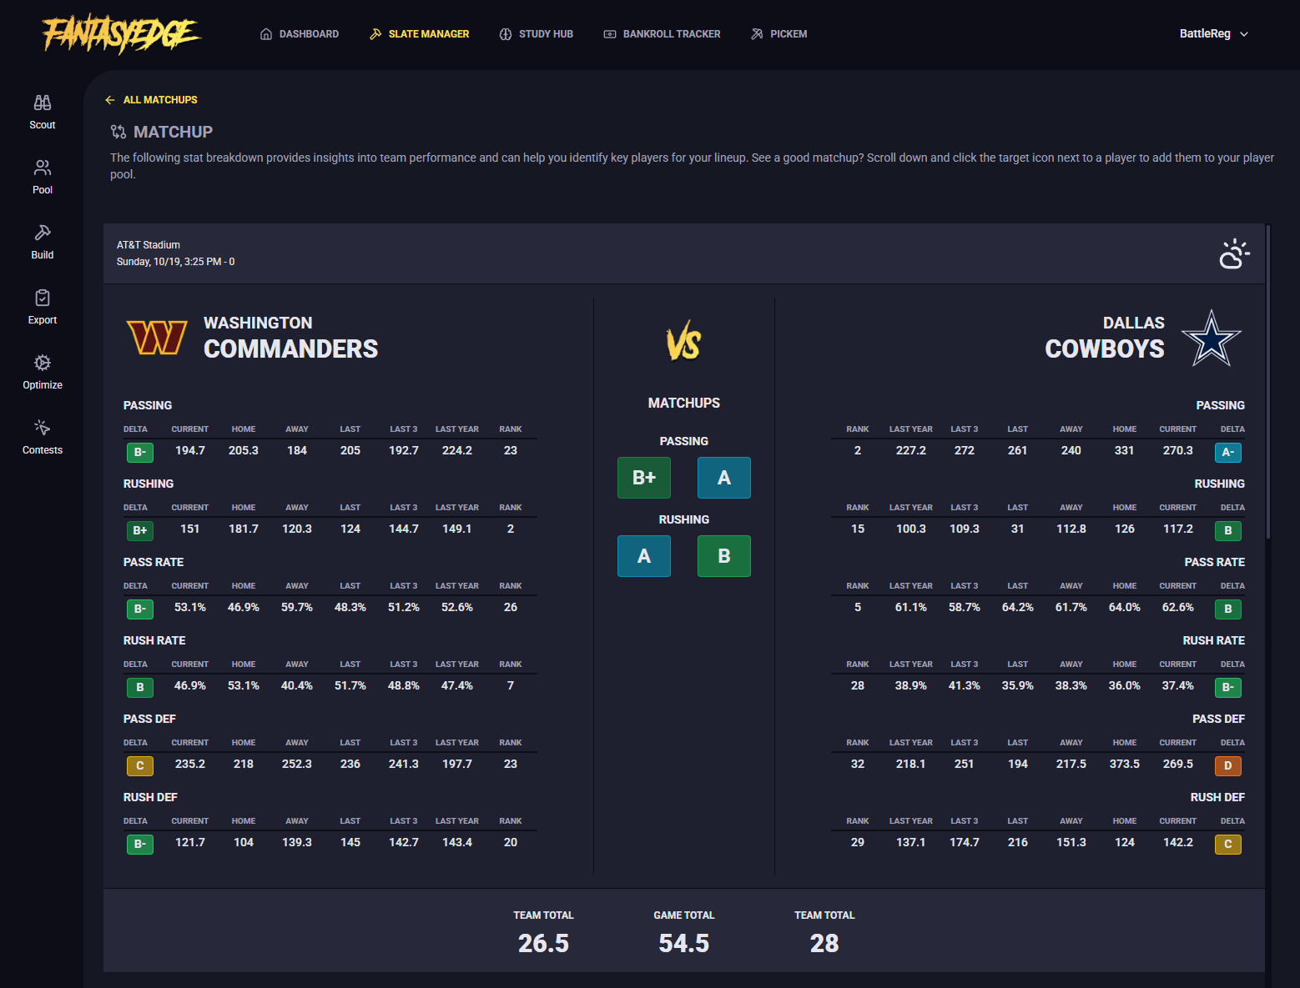1300x988 pixels.
Task: Click the matchup panel vertical scrollbar
Action: (x=1268, y=382)
